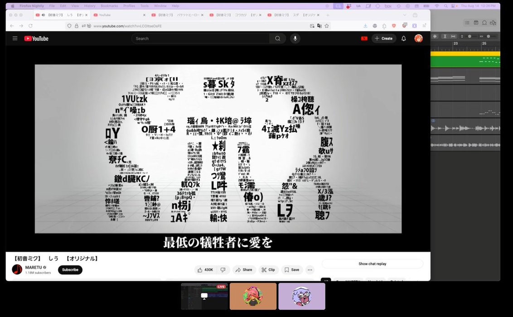The image size is (513, 317).
Task: Click the translate page icon
Action: tap(319, 26)
